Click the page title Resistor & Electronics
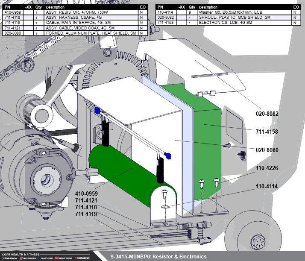Screen dimensions: 305x261 (158, 257)
